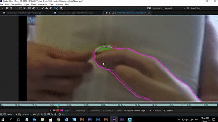Toggle alpha overlay view button
Image resolution: width=218 pixels, height=122 pixels.
58,111
